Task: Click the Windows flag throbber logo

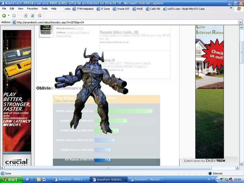Action: click(239, 9)
